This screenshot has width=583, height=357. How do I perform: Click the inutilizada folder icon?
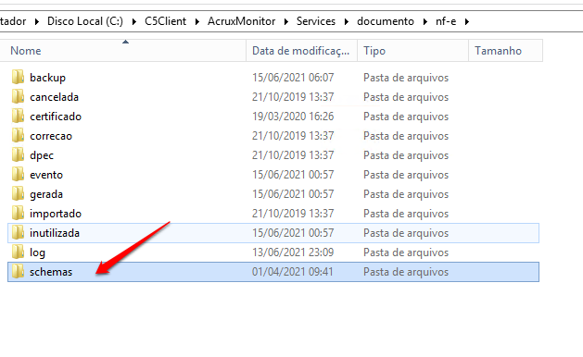click(x=18, y=233)
